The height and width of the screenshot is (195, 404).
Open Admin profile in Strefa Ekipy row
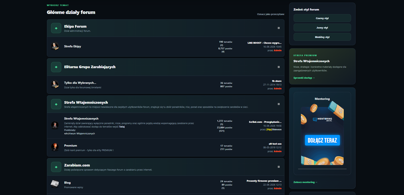pyautogui.click(x=278, y=50)
